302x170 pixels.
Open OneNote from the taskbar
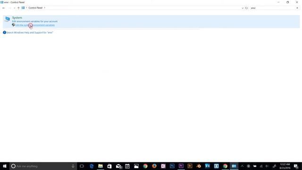(x=163, y=166)
